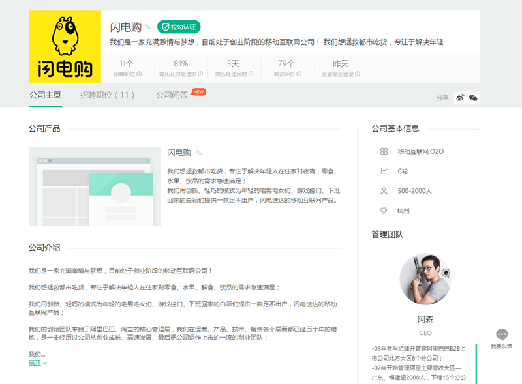Click the 移动互联网,O2O industry text
The width and height of the screenshot is (522, 384).
tap(420, 151)
